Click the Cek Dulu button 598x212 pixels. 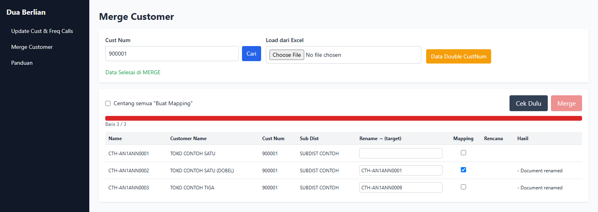click(529, 103)
